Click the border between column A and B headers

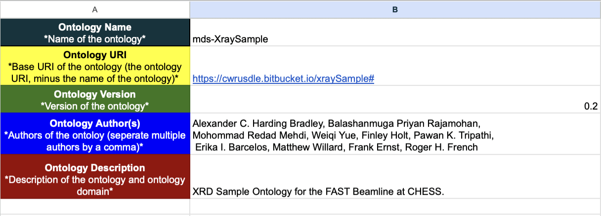[x=190, y=9]
